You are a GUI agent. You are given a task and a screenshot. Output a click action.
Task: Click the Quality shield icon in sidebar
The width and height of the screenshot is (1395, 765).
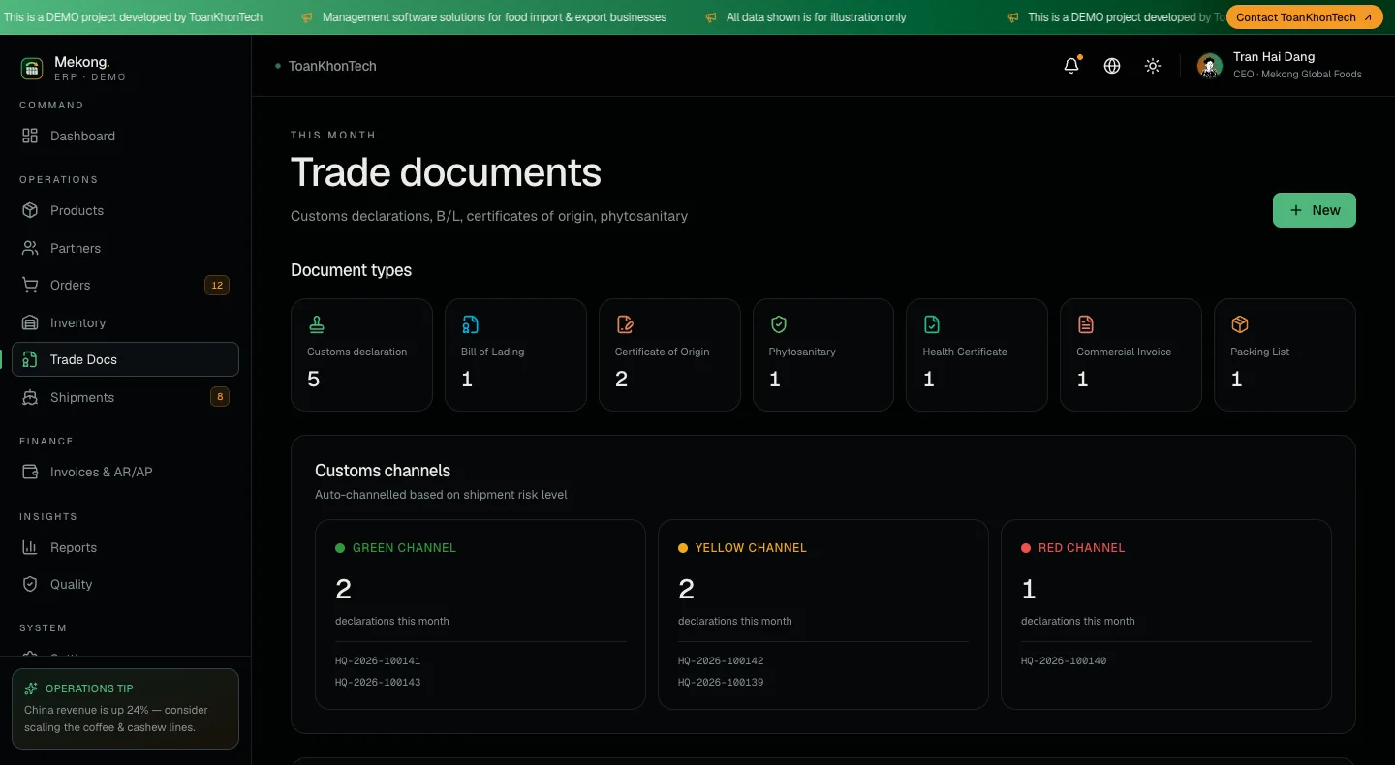tap(30, 584)
